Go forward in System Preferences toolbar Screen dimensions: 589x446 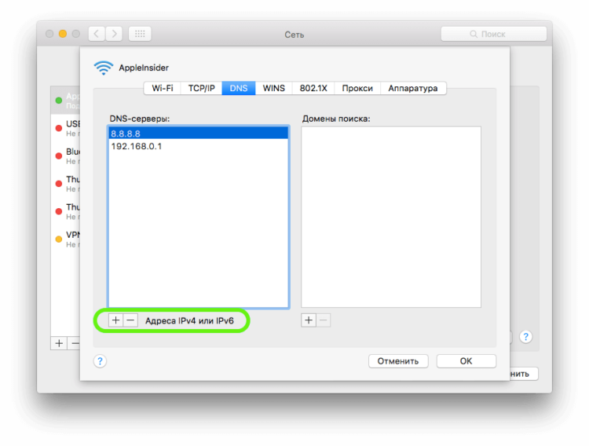[x=114, y=34]
